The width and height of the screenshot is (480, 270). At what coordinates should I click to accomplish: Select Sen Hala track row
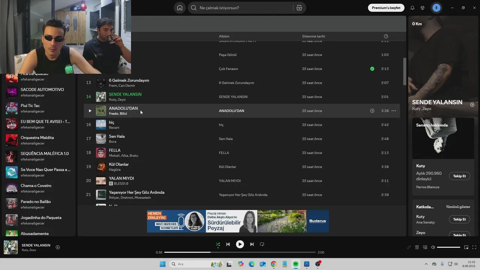click(x=242, y=139)
